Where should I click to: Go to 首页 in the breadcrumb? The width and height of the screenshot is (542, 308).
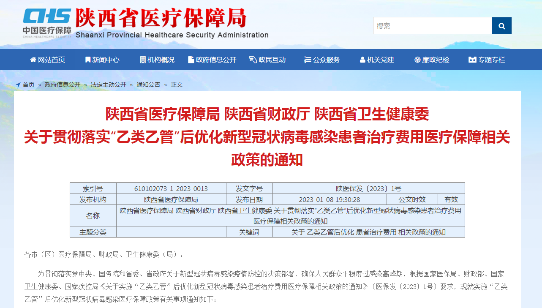pyautogui.click(x=29, y=84)
